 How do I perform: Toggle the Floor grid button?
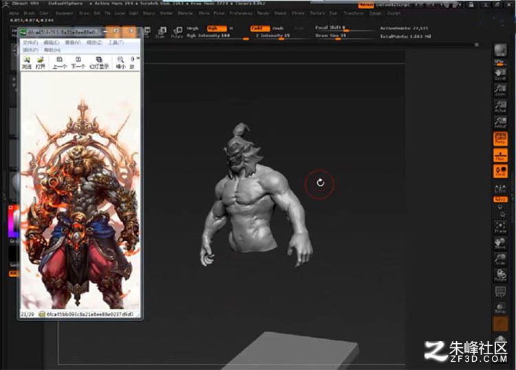tap(500, 155)
